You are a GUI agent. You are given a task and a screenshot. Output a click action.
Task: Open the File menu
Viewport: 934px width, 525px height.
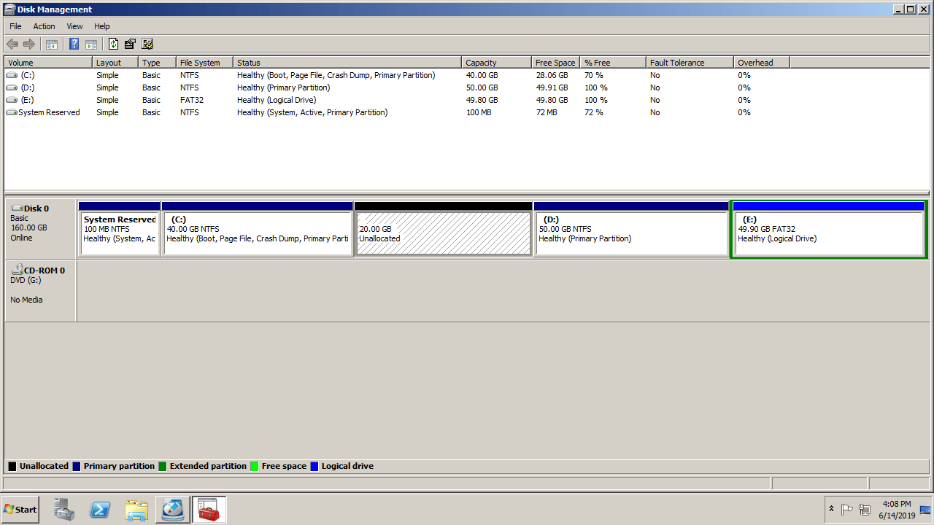pos(15,26)
